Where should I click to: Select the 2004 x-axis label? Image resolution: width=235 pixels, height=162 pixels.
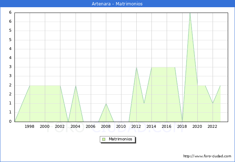76,126
